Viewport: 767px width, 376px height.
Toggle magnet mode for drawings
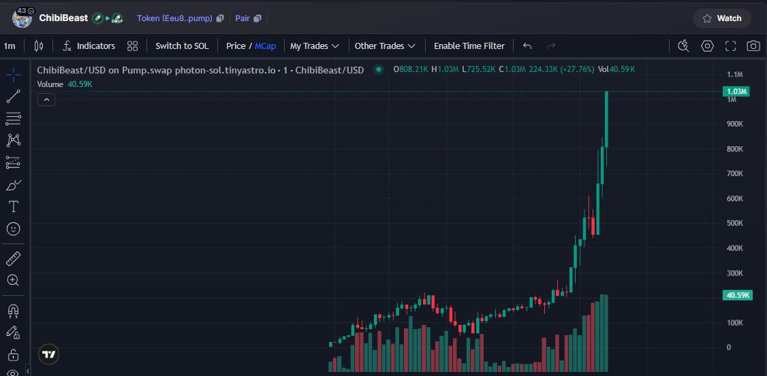point(14,311)
